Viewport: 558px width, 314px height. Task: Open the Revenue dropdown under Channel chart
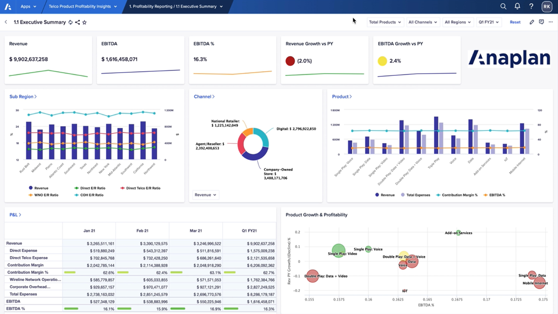205,195
